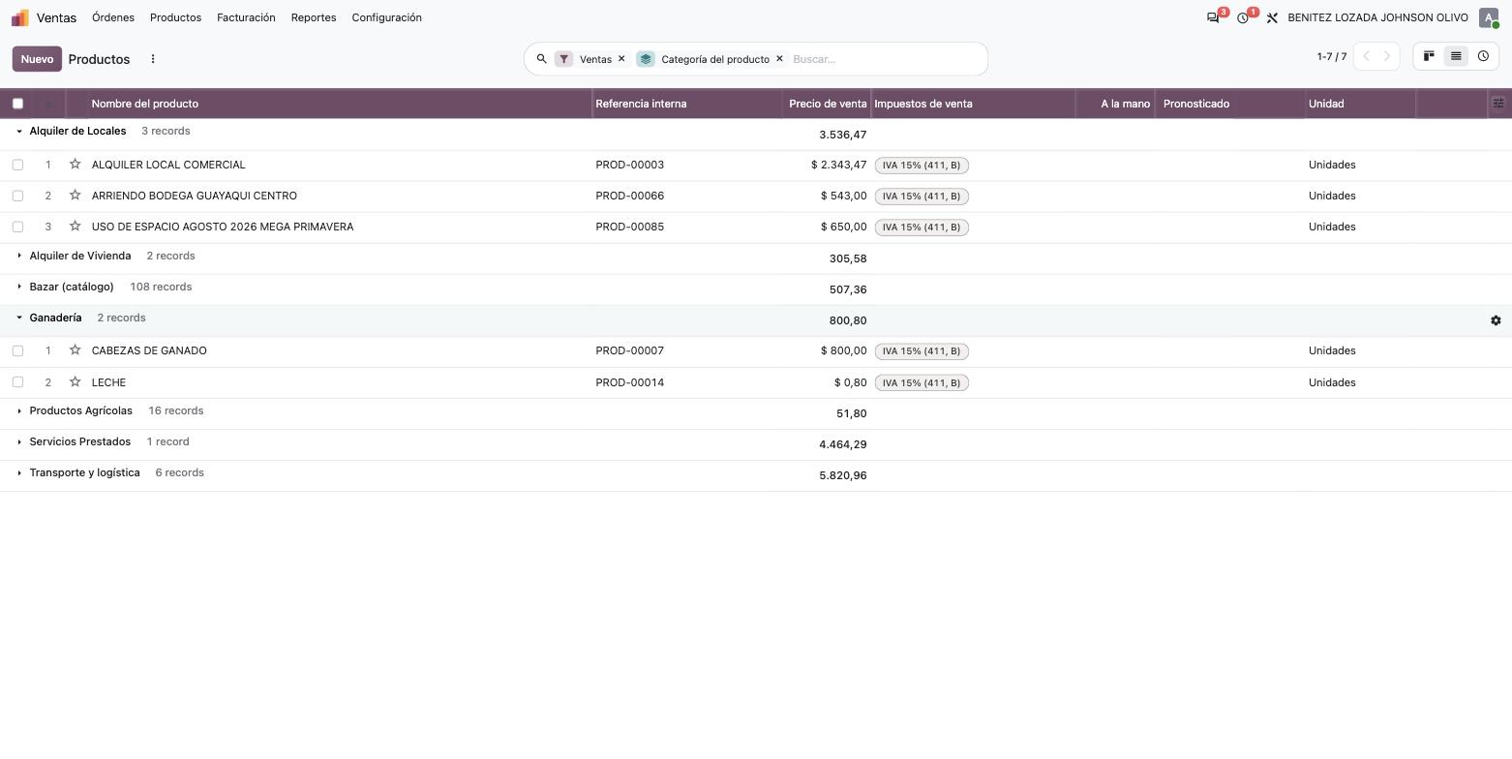Open the actions kebab menu beside Productos
Viewport: 1512px width, 759px height.
pyautogui.click(x=152, y=59)
